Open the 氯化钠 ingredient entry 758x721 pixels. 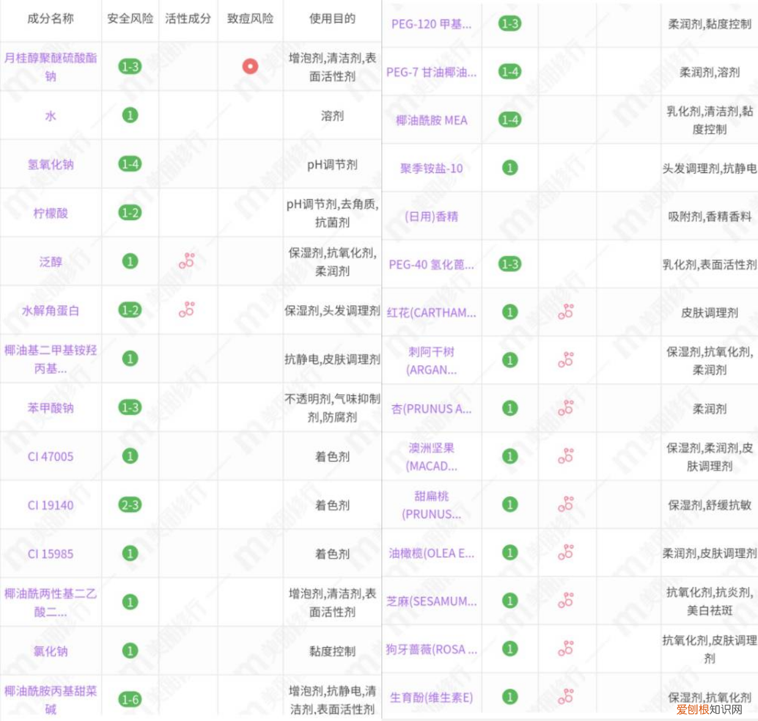(50, 651)
